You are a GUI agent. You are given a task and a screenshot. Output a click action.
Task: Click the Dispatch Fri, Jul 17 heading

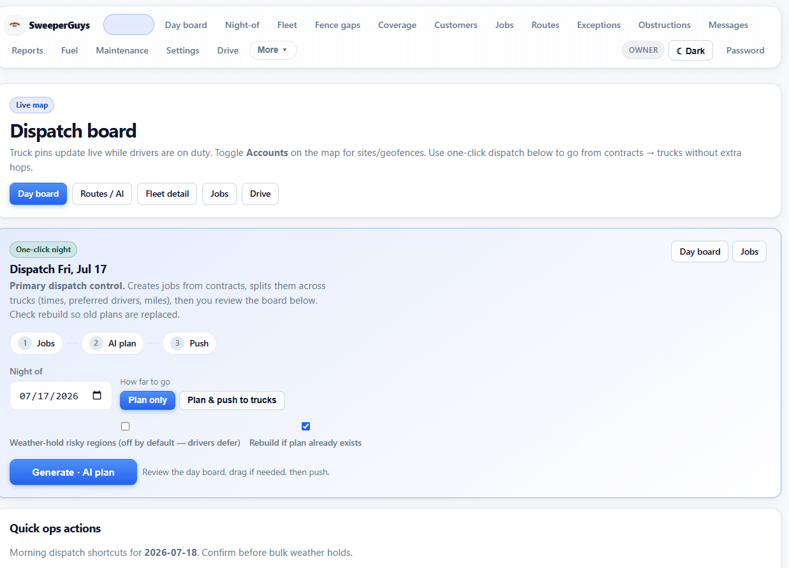pyautogui.click(x=59, y=269)
